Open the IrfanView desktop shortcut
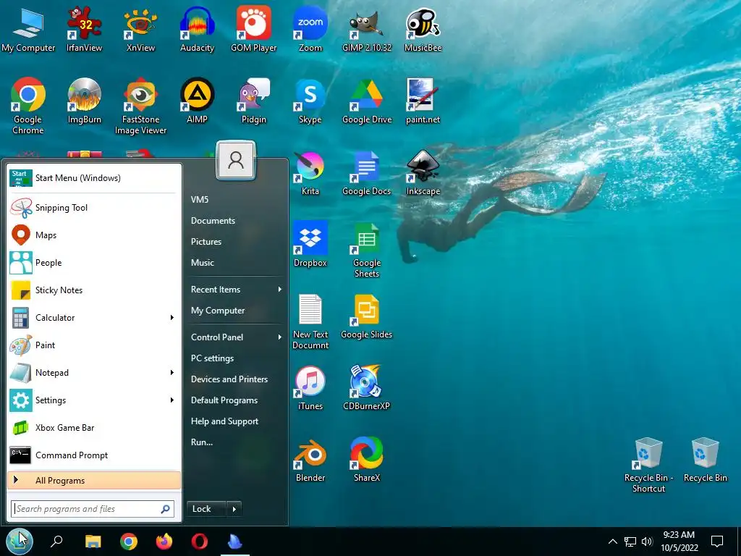 click(84, 28)
